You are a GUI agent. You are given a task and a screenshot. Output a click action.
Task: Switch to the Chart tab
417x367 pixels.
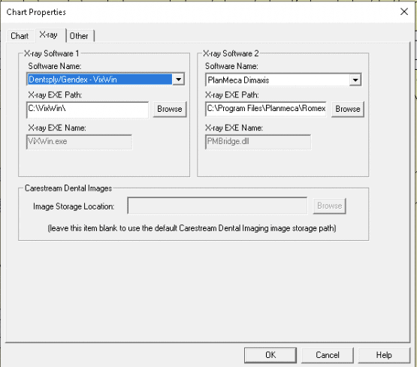click(20, 36)
